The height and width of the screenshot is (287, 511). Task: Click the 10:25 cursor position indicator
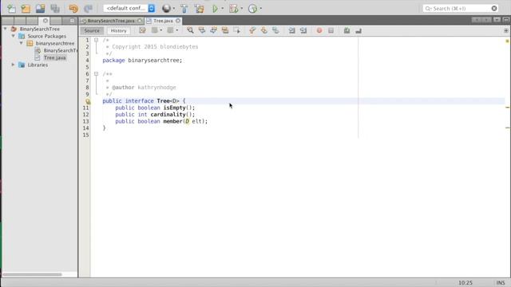465,283
